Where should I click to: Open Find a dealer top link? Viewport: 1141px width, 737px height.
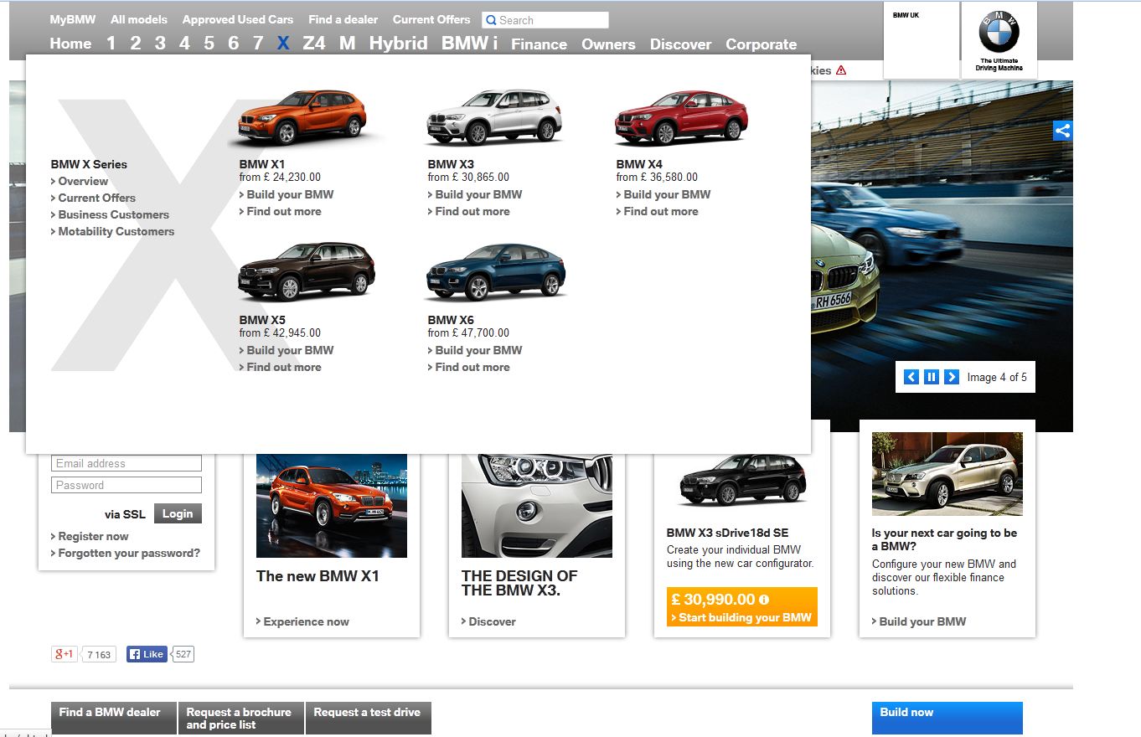(x=343, y=19)
